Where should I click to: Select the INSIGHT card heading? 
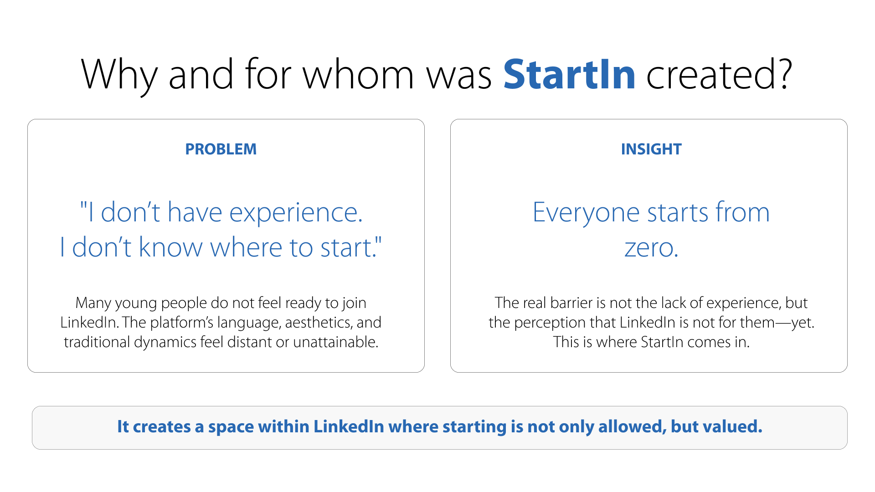click(x=651, y=149)
